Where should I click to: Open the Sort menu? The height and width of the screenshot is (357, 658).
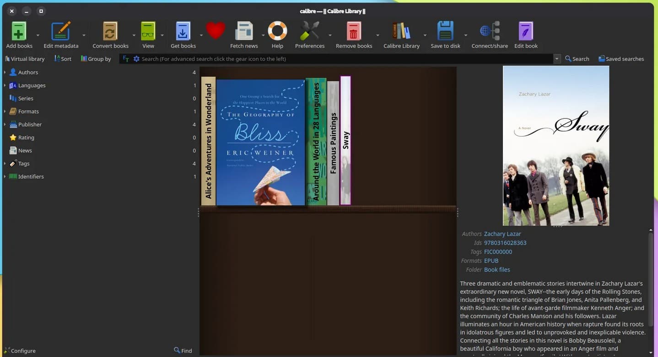point(63,59)
